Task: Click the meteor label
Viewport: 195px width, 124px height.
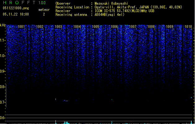Action: tap(44, 10)
